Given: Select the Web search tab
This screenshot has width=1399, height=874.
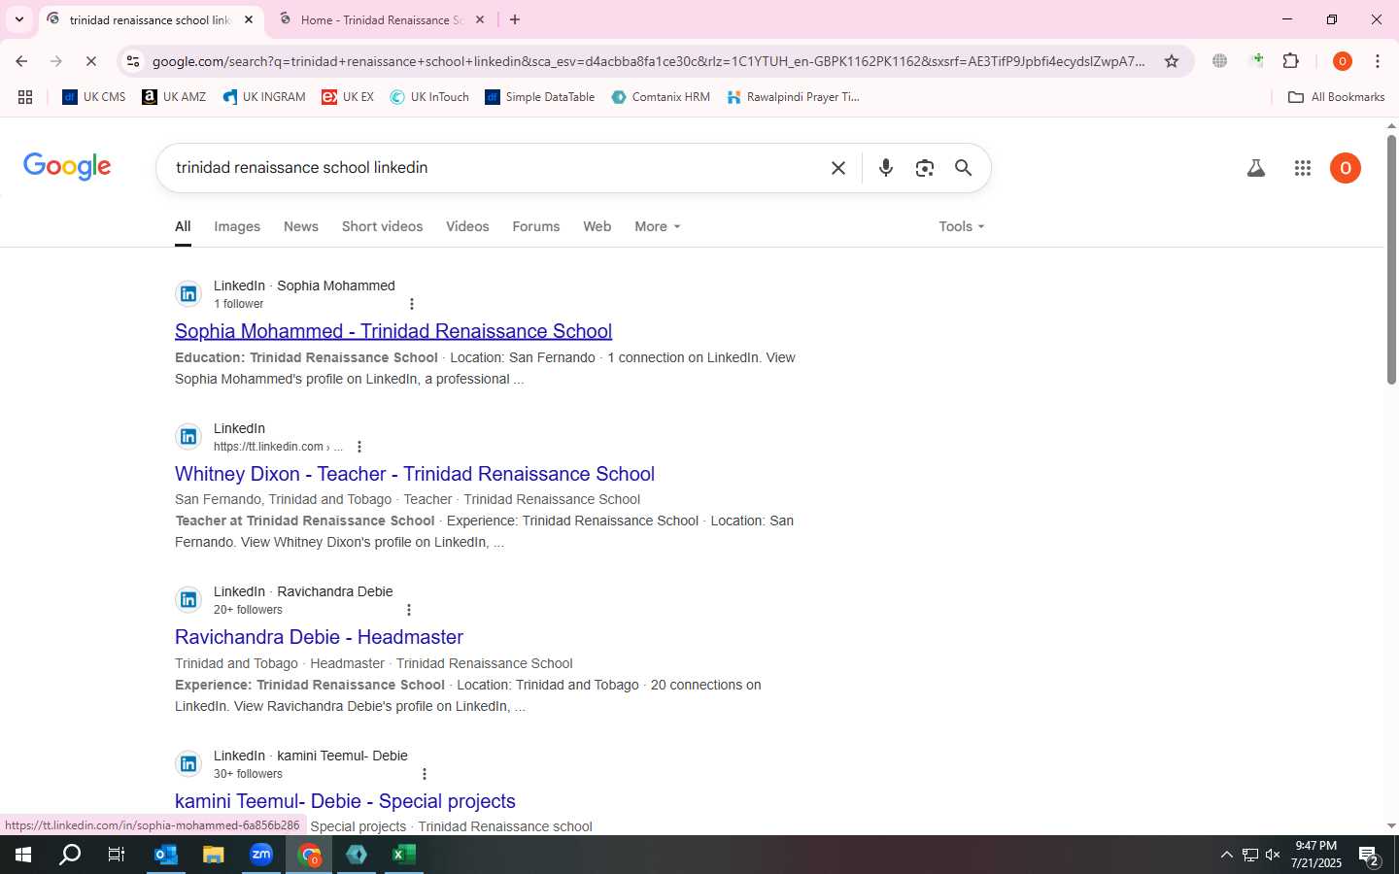Looking at the screenshot, I should click(x=597, y=226).
